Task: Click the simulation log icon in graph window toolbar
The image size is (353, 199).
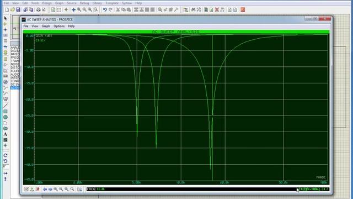Action: click(79, 189)
